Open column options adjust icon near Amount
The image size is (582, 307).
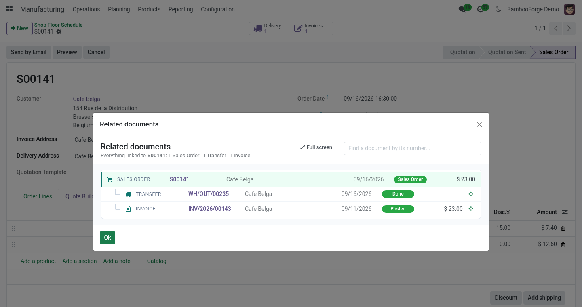pos(565,212)
